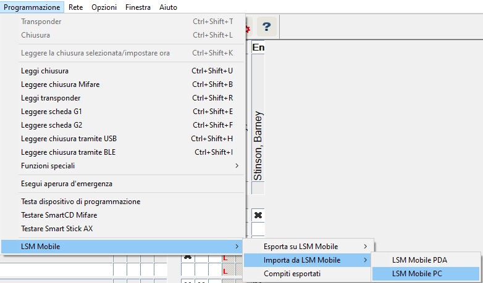The height and width of the screenshot is (283, 483).
Task: Open the Finestra menu
Action: tap(138, 7)
